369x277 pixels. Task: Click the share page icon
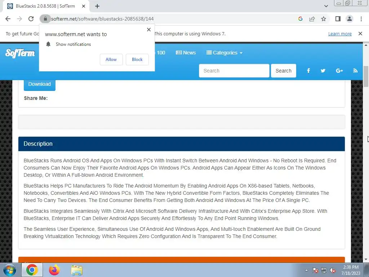click(312, 19)
